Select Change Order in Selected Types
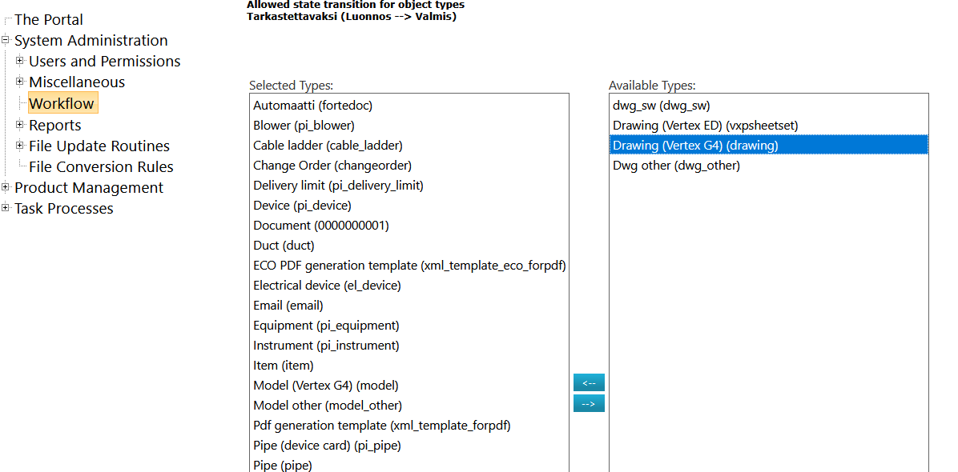The height and width of the screenshot is (472, 958). (332, 166)
